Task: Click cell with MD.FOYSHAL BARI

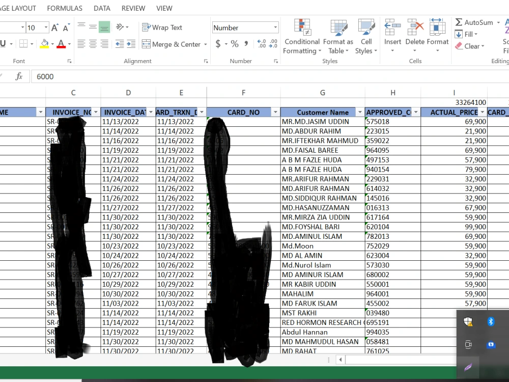Action: point(322,227)
